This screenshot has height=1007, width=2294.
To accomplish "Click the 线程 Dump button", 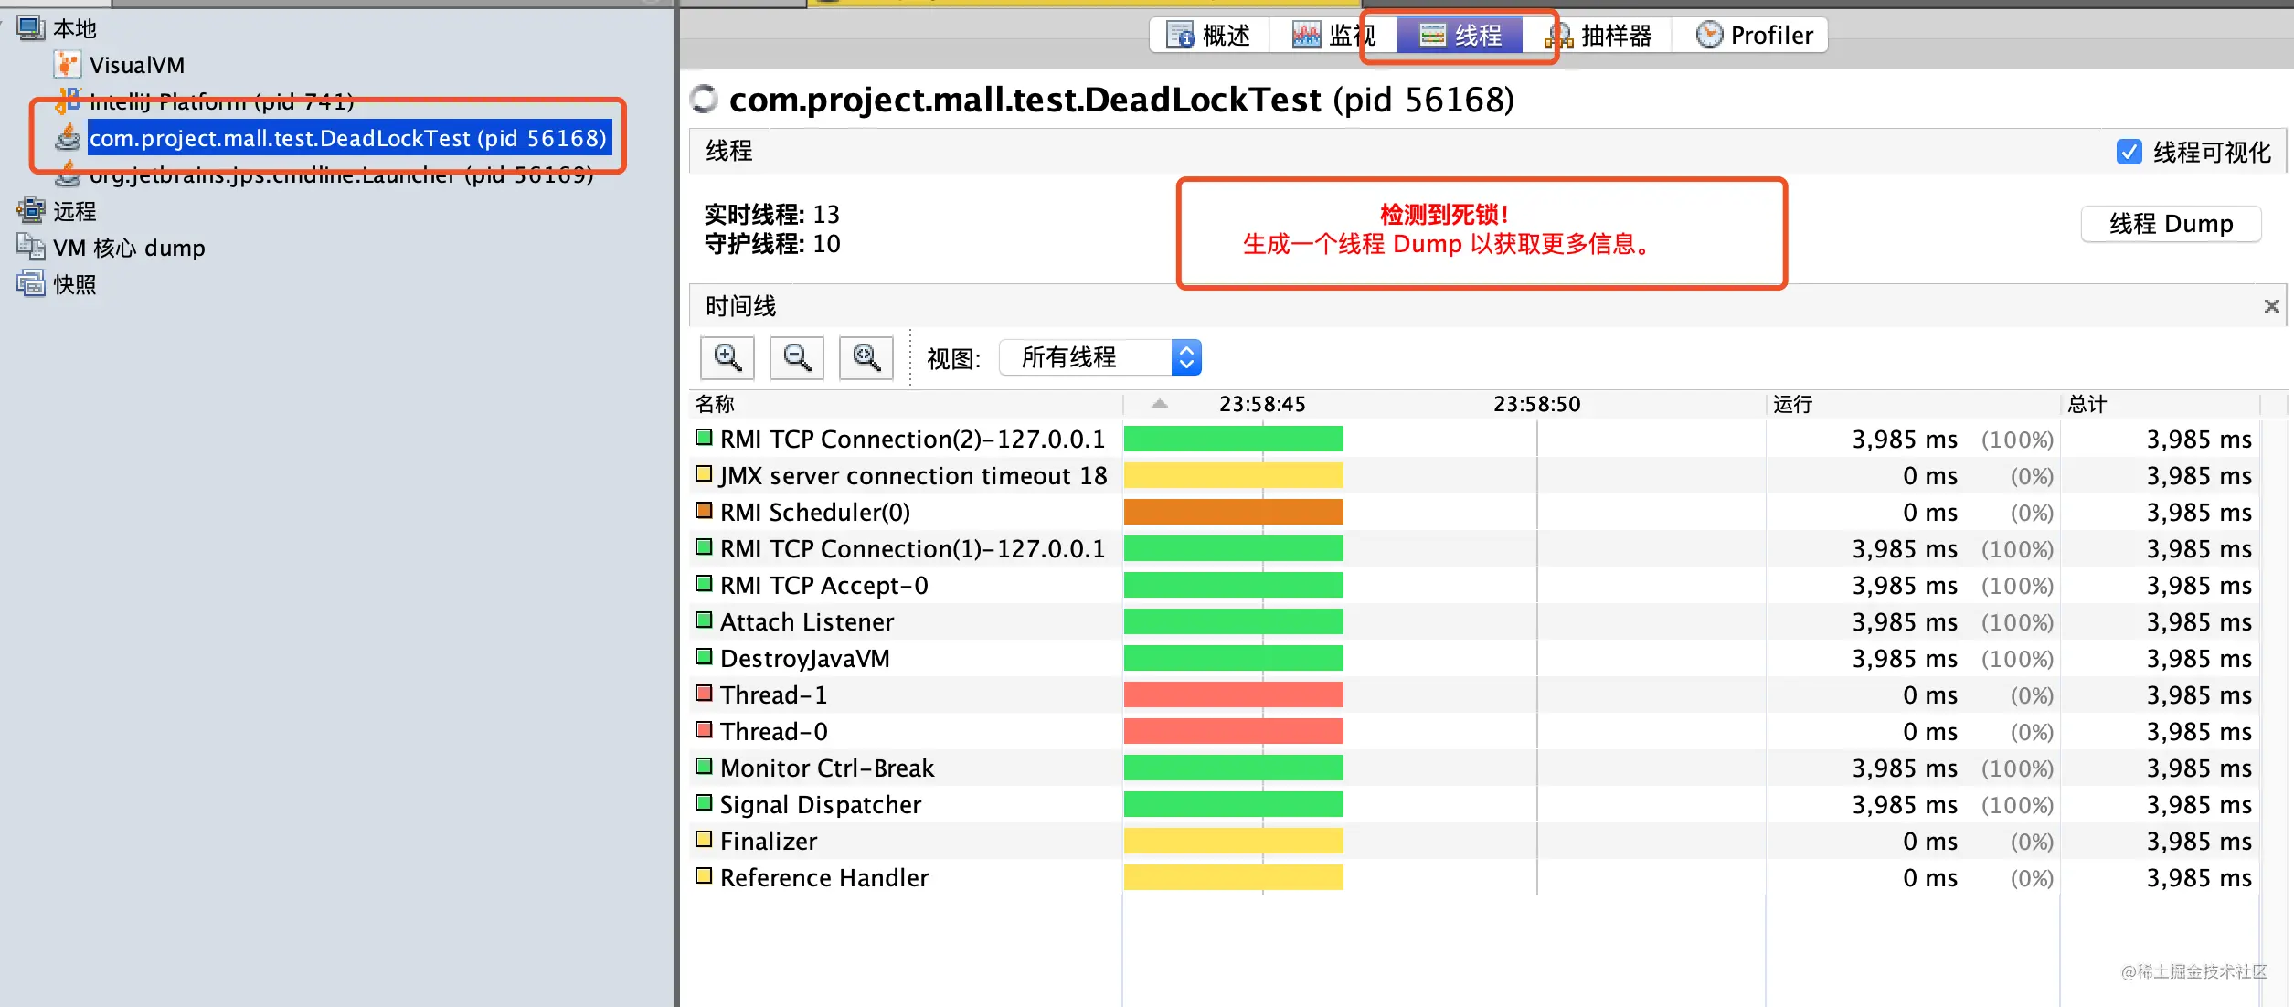I will (2171, 224).
